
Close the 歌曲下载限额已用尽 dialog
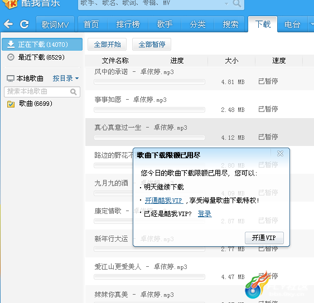point(280,154)
